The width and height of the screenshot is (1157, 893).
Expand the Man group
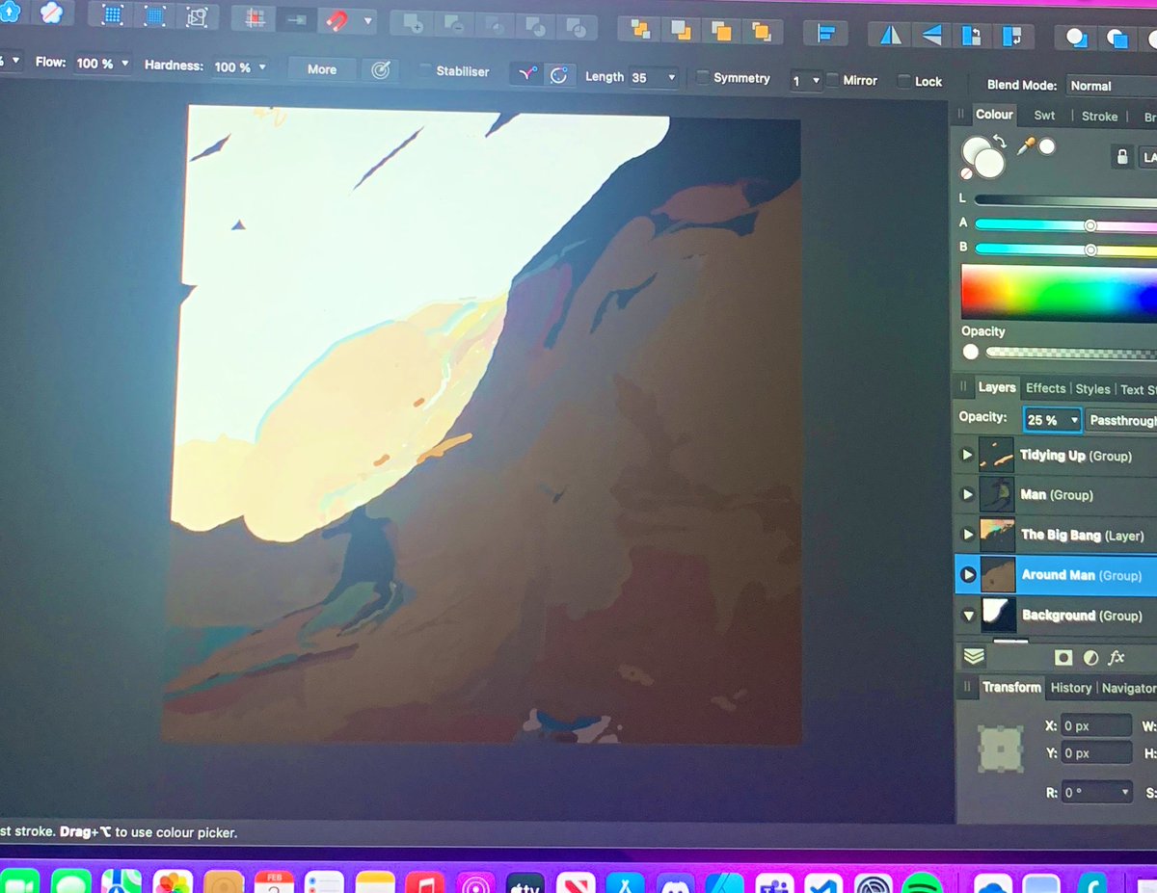(x=967, y=494)
